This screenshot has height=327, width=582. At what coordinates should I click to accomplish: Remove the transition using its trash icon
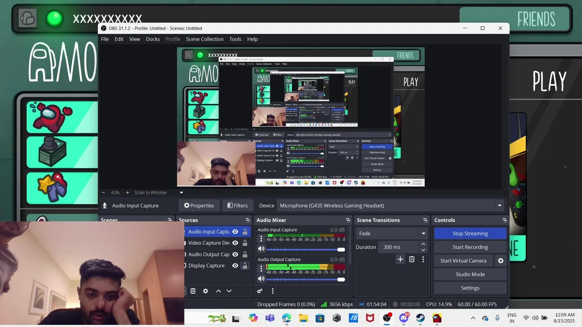tap(412, 259)
